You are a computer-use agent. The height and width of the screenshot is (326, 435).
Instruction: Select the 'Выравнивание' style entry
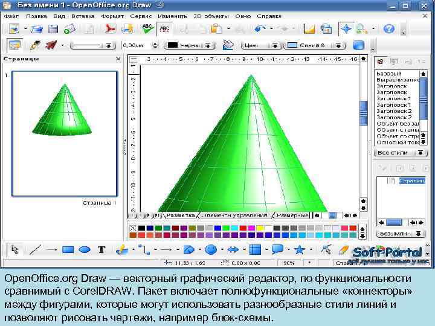(398, 80)
